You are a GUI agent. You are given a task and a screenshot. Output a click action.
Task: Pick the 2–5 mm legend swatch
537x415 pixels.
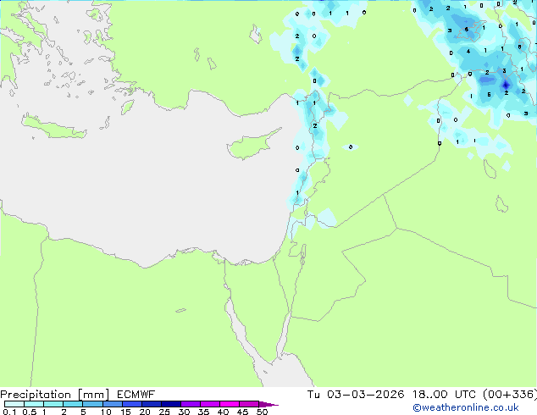pyautogui.click(x=73, y=404)
